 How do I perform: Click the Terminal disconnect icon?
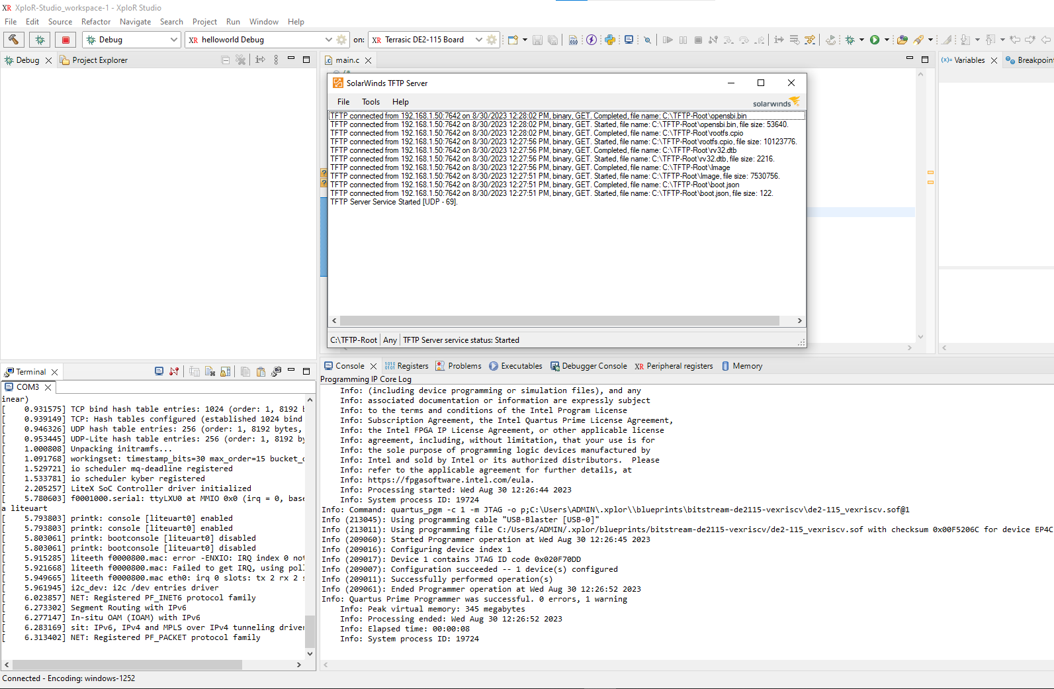click(174, 371)
